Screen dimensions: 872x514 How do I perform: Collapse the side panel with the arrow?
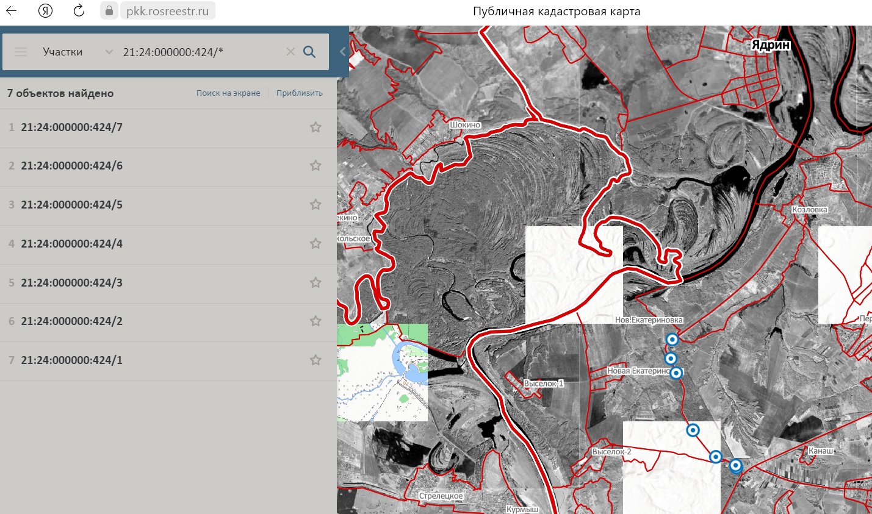[342, 52]
